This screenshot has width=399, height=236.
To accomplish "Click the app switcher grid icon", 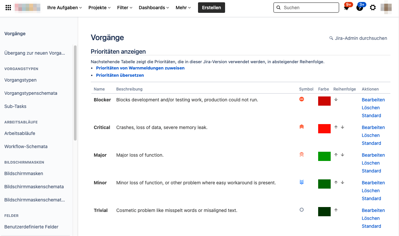I will 8,7.
